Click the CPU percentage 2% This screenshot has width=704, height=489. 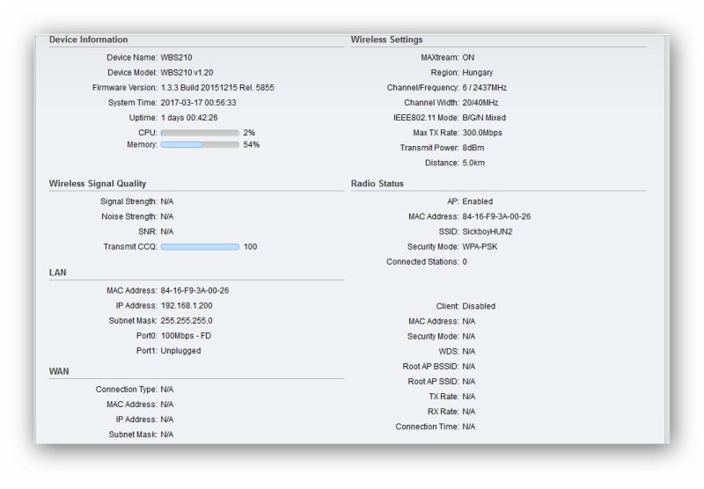point(249,133)
